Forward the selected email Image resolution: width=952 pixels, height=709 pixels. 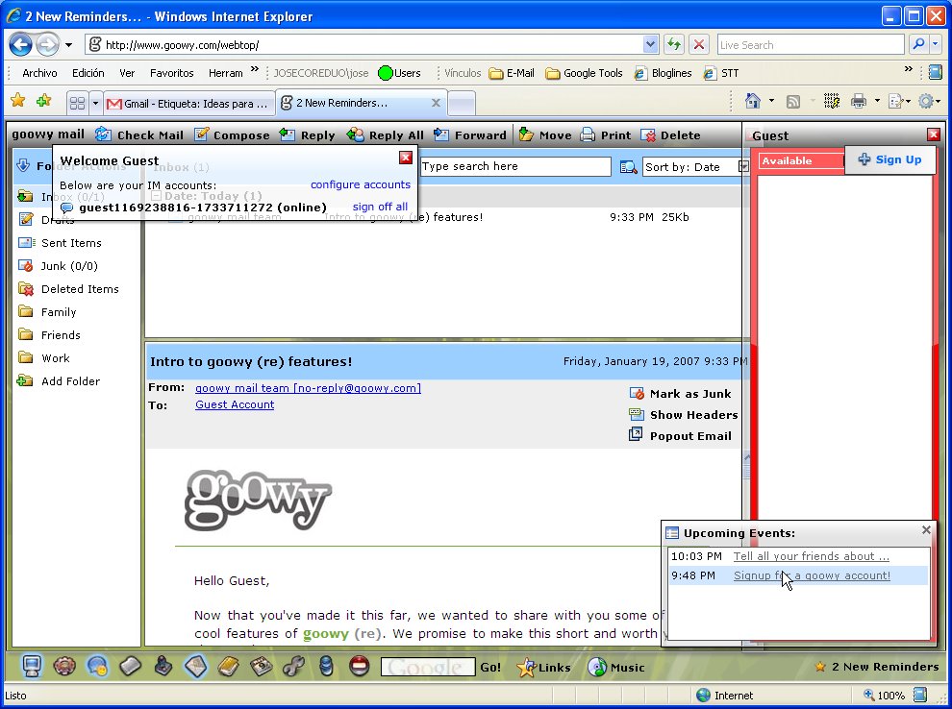(470, 134)
